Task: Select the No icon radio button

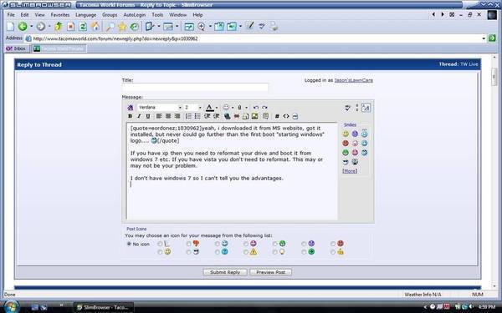Action: coord(129,244)
